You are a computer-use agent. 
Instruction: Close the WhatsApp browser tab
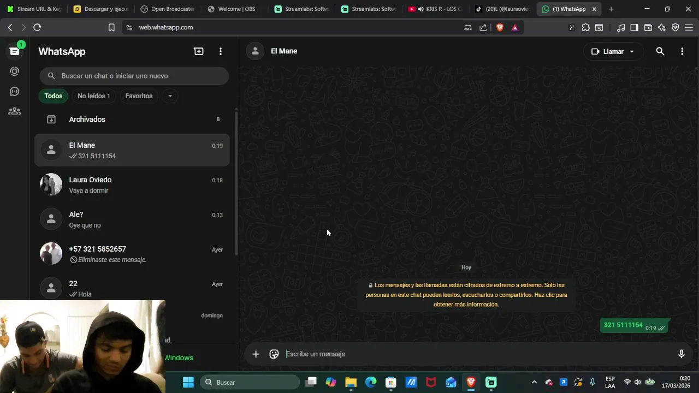pyautogui.click(x=594, y=9)
